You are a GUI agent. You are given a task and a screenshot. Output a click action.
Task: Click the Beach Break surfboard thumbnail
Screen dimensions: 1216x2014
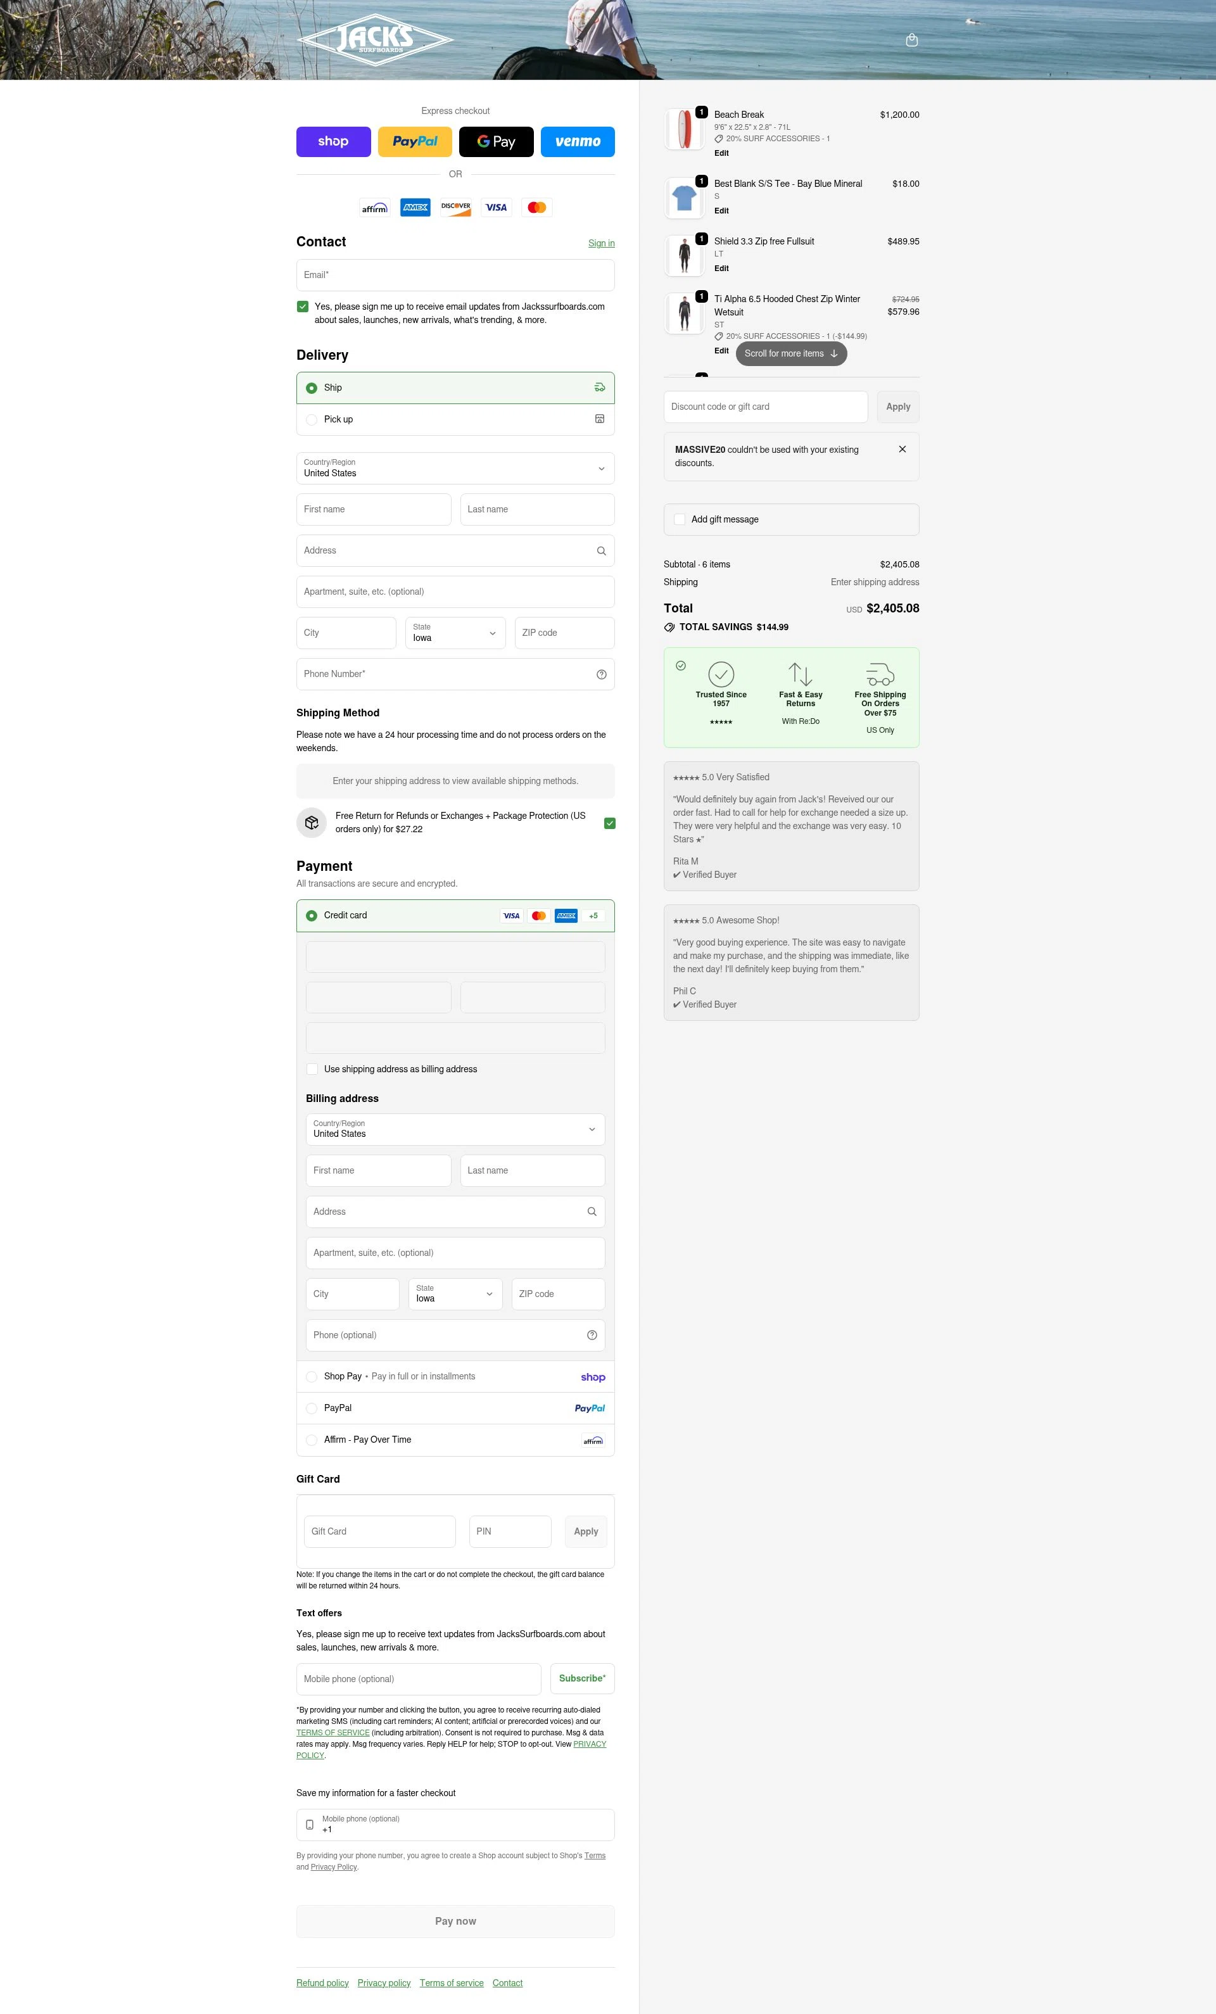click(684, 129)
